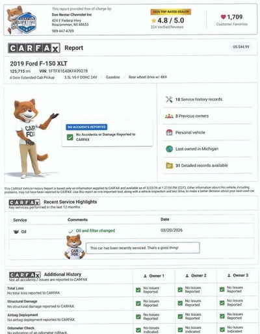Click the large CARFAX Report logo
The image size is (260, 334).
[x=34, y=48]
